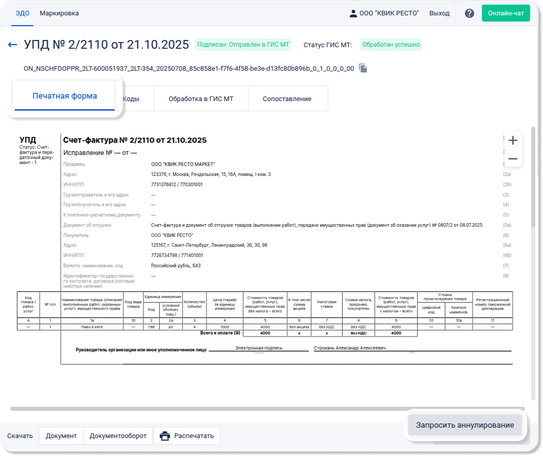Open the Сопоставление tab

[287, 99]
